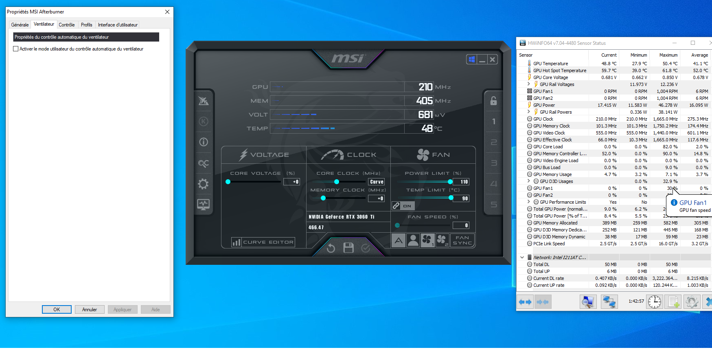Switch to the Contrôle tab
Screen dimensions: 712x352
[66, 25]
